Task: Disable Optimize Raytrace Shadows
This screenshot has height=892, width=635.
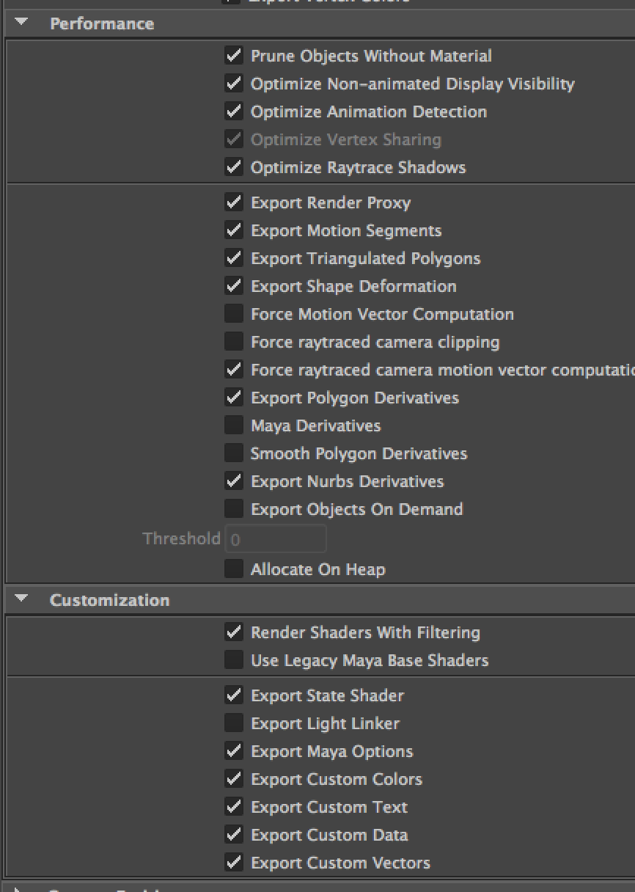Action: (x=233, y=167)
